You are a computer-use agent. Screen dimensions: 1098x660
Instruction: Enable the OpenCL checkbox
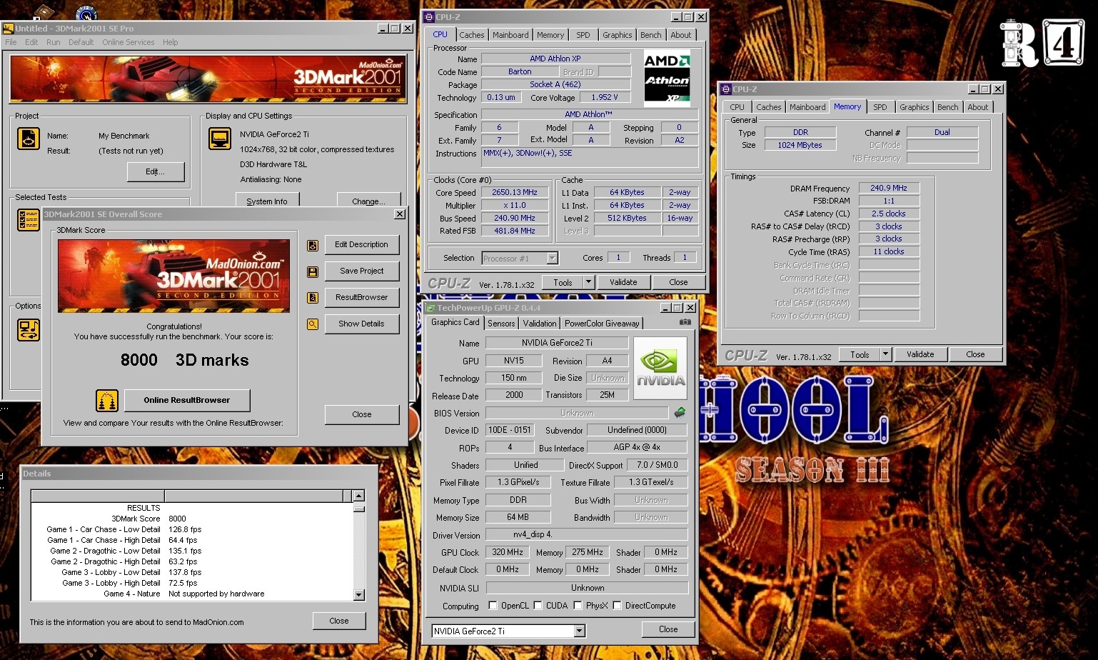pos(493,606)
